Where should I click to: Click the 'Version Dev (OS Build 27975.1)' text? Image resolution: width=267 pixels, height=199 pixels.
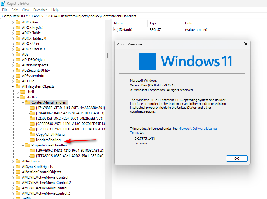[x=152, y=85]
